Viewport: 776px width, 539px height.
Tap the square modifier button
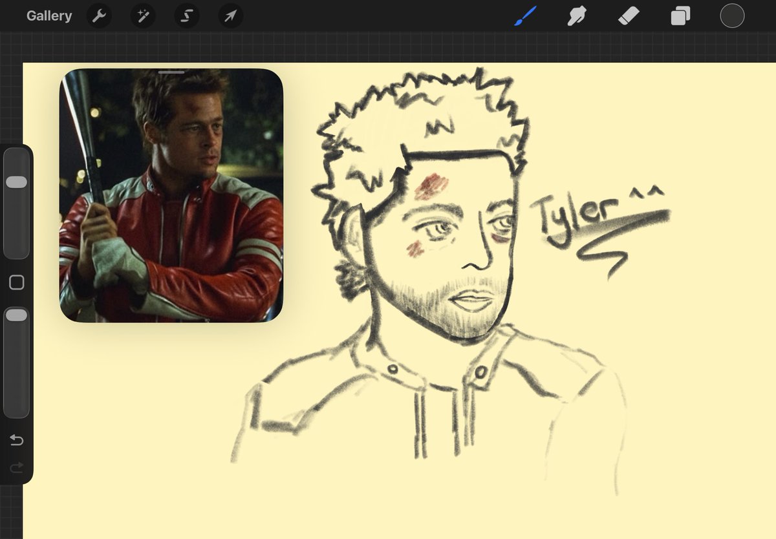point(16,282)
